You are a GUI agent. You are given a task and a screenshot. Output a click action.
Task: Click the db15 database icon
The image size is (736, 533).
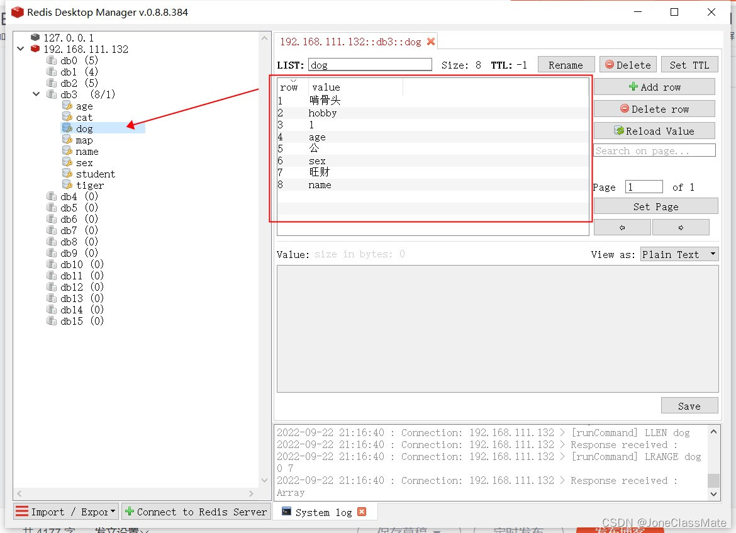point(52,321)
